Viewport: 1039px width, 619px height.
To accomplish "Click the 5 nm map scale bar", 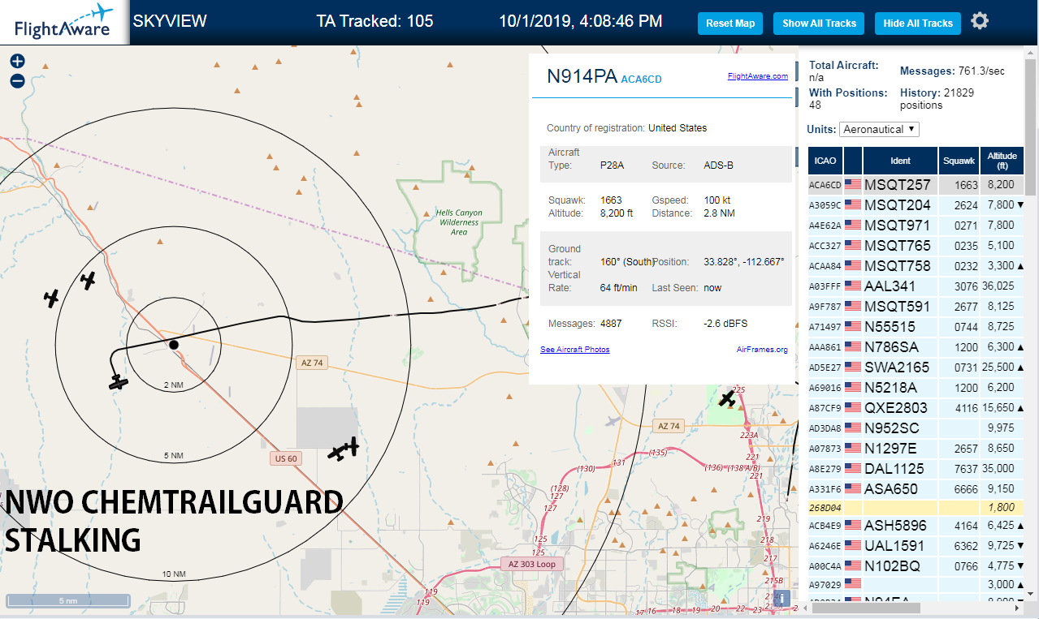I will (x=67, y=601).
